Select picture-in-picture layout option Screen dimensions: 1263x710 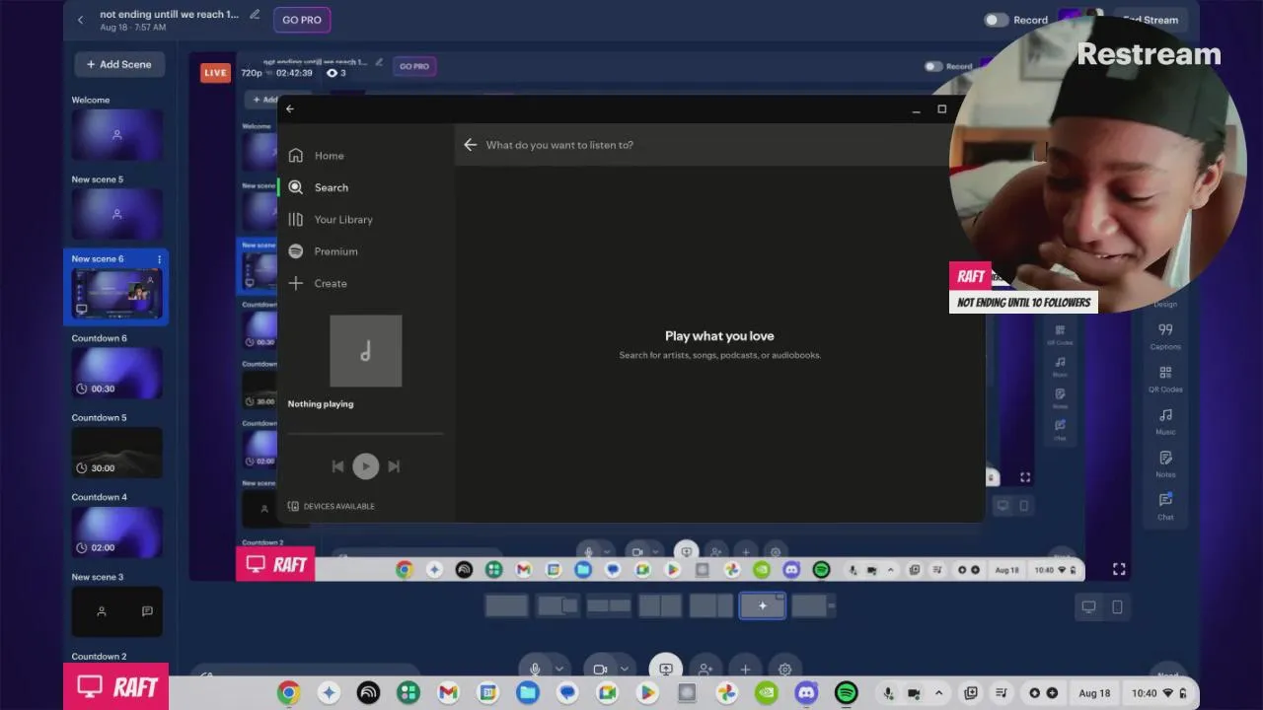[x=558, y=605]
